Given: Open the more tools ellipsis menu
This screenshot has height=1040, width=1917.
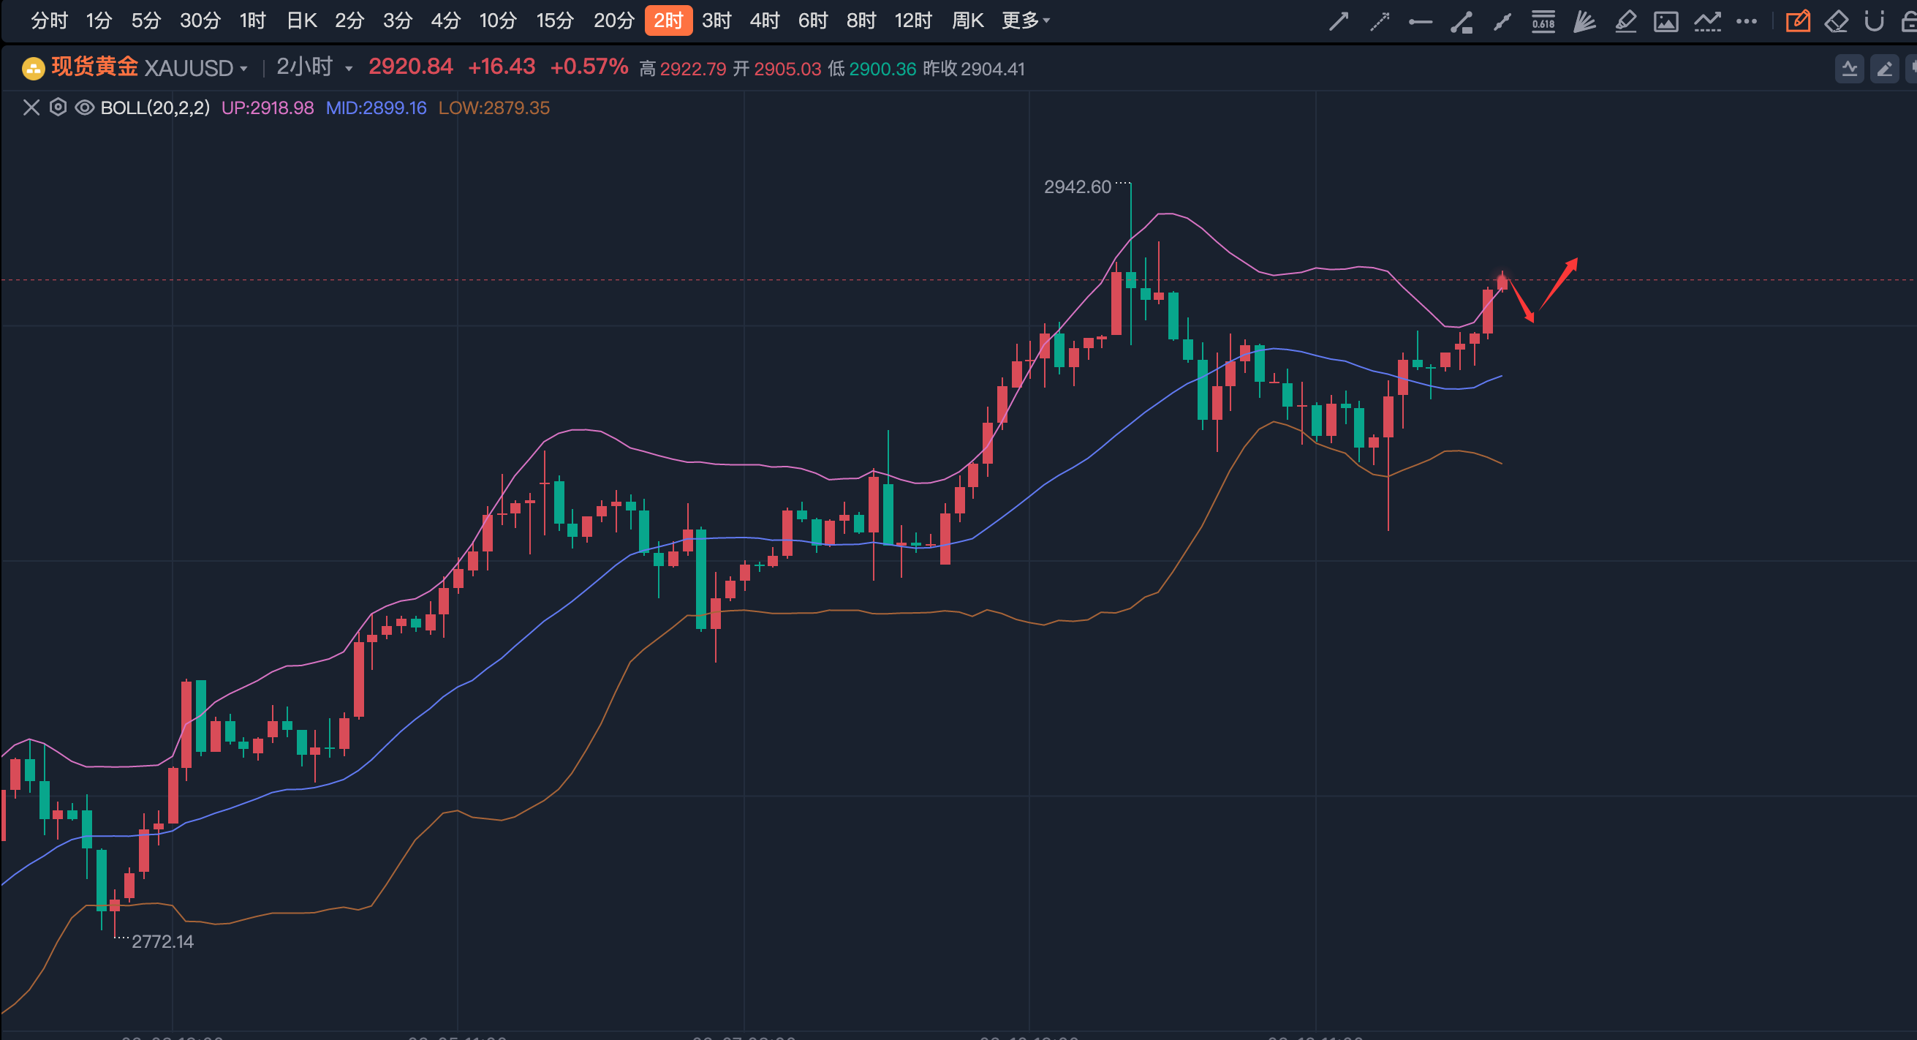Looking at the screenshot, I should pyautogui.click(x=1746, y=21).
